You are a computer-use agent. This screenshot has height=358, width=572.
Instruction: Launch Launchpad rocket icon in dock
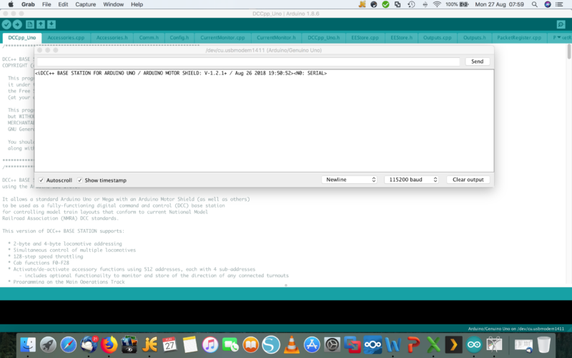48,344
